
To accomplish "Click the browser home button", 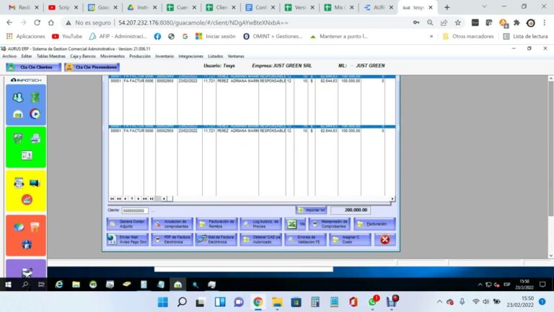I will [x=51, y=22].
